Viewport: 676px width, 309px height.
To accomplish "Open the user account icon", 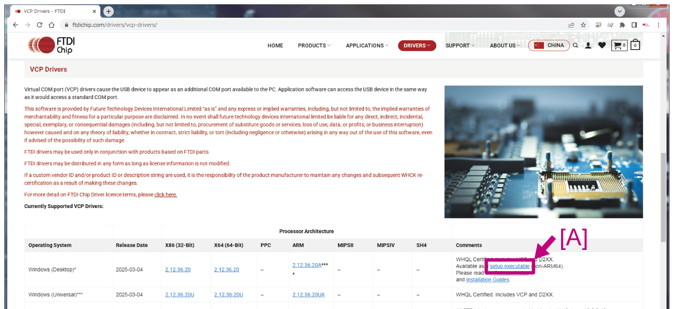I will (588, 46).
